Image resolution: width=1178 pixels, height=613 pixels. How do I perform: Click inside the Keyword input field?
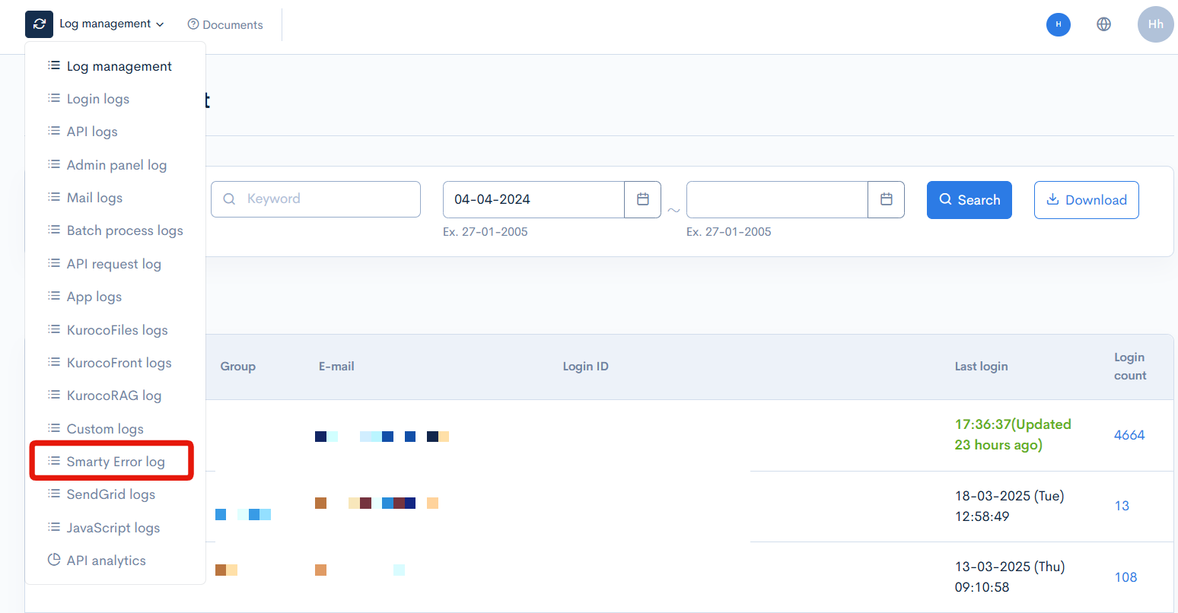[327, 199]
